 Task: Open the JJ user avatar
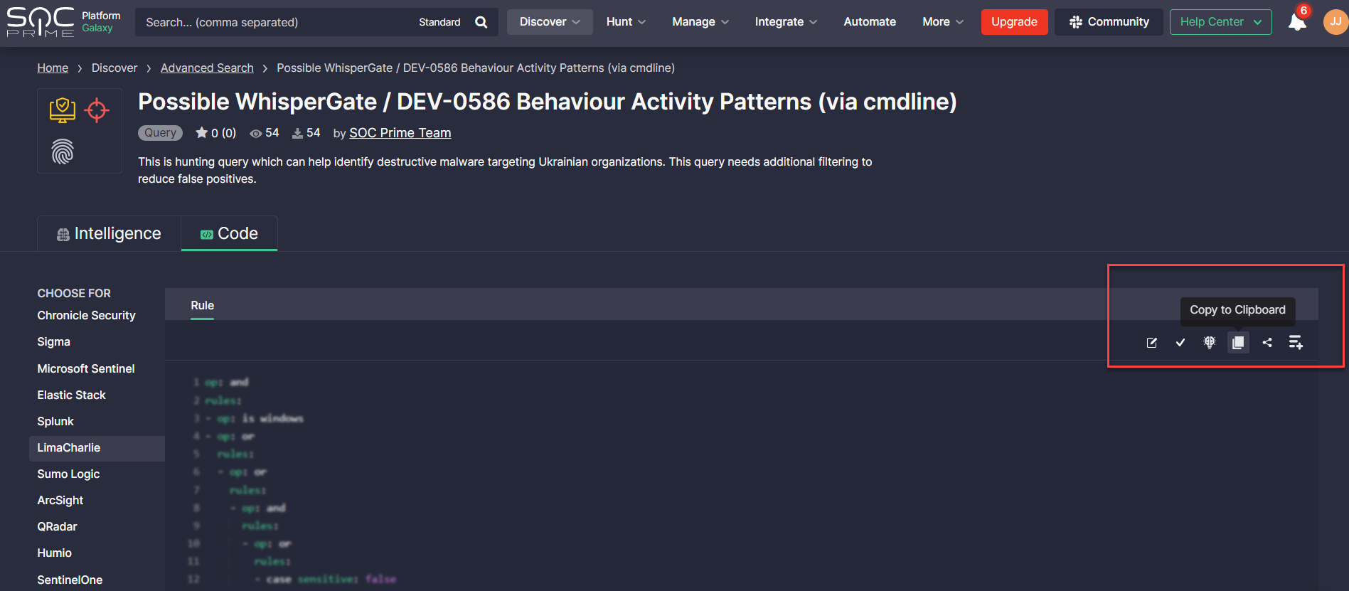click(x=1335, y=22)
